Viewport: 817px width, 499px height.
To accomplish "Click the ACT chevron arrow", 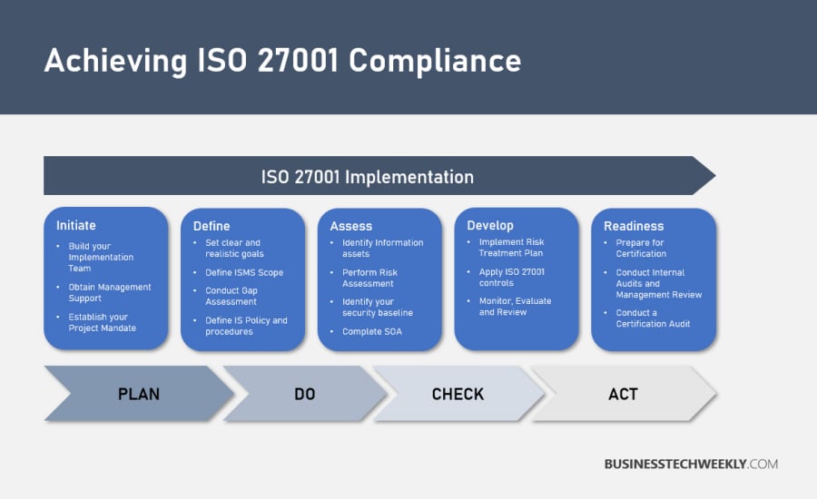I will click(x=623, y=394).
